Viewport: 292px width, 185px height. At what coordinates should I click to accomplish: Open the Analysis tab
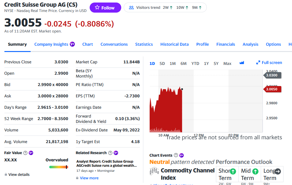pyautogui.click(x=250, y=44)
